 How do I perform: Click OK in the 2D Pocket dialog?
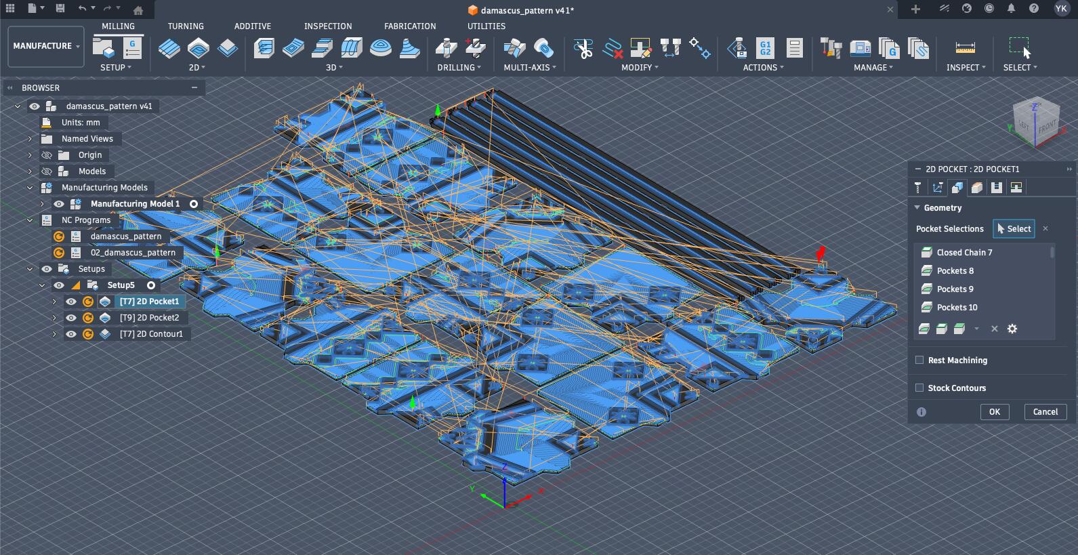(995, 412)
